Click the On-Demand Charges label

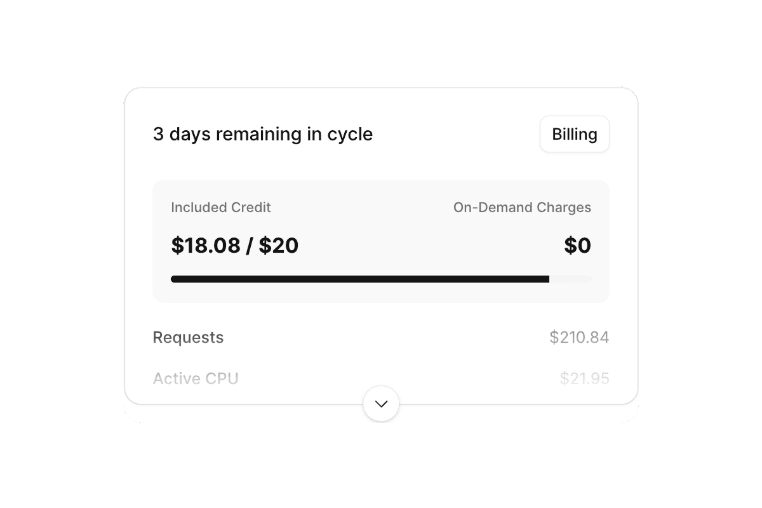(522, 208)
